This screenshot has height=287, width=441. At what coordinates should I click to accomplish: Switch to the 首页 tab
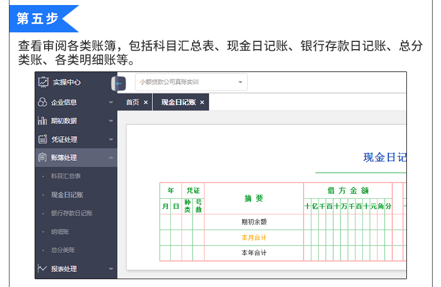pyautogui.click(x=132, y=102)
